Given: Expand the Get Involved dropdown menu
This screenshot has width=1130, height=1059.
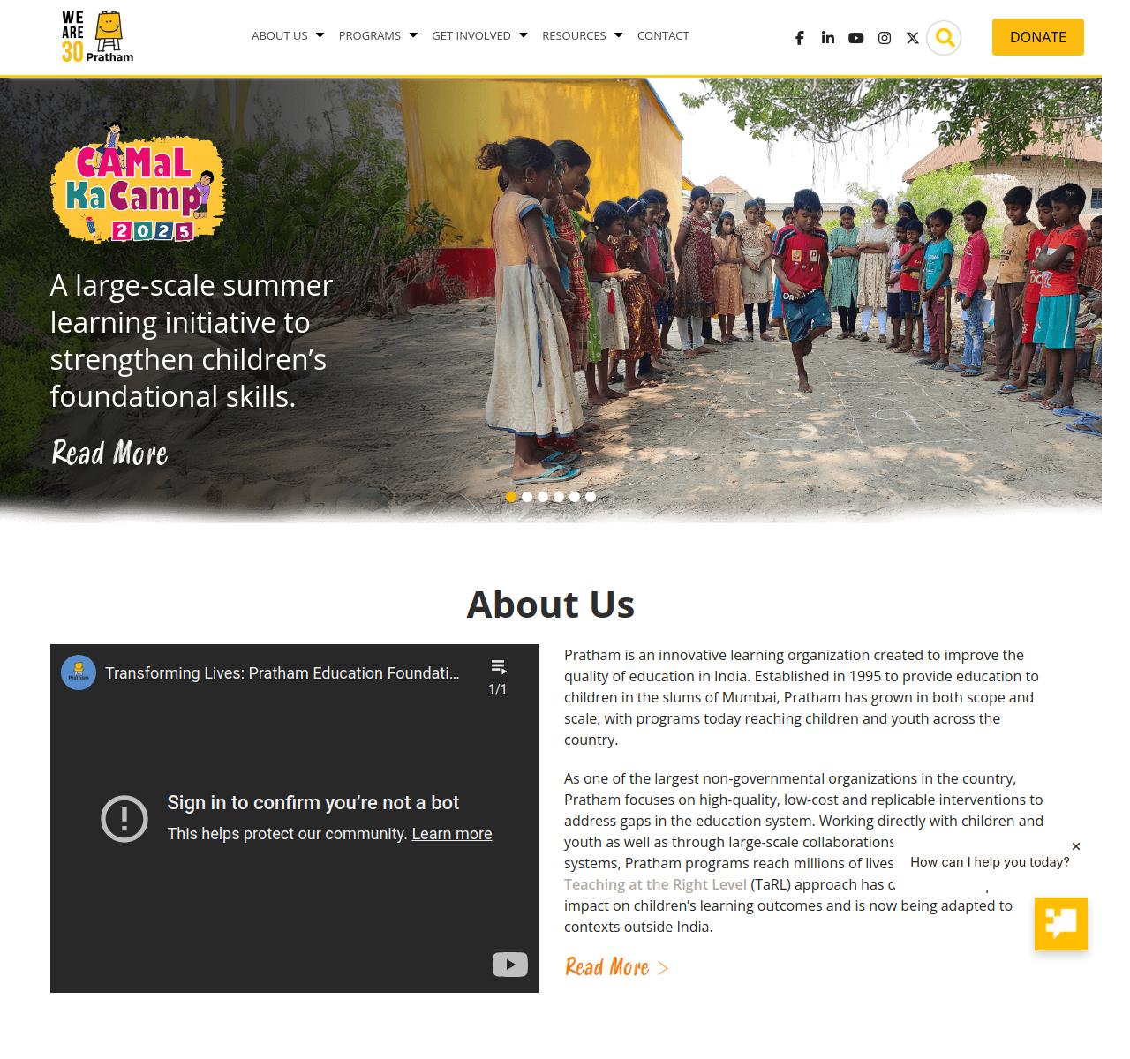Looking at the screenshot, I should click(479, 35).
